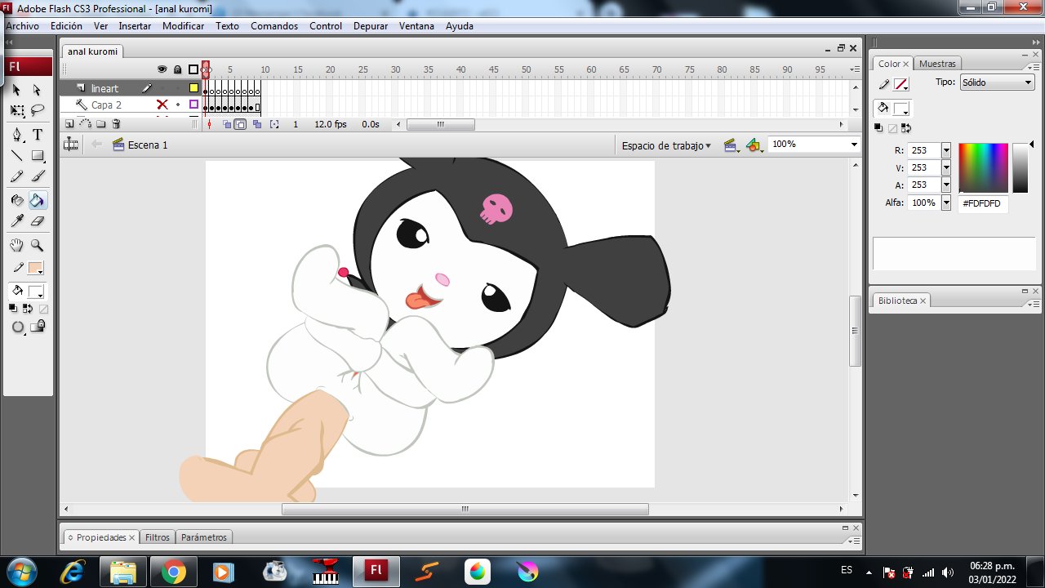Open the Tipo Sólido dropdown

(x=997, y=82)
